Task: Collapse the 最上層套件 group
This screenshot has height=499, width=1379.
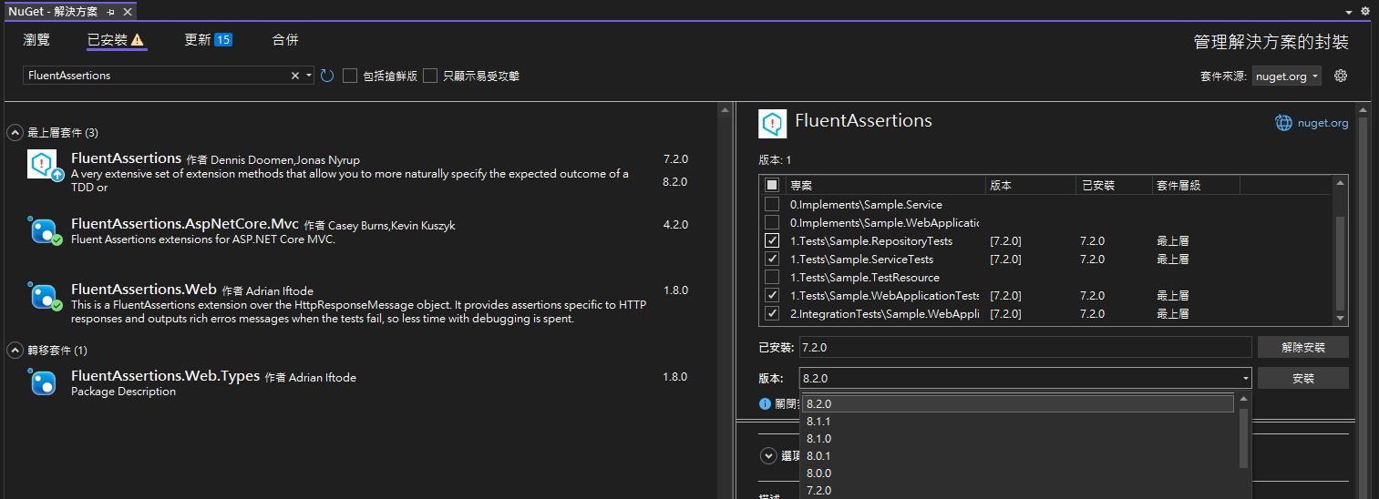Action: (15, 133)
